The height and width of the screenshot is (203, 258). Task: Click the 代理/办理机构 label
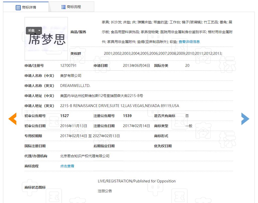tap(36, 156)
